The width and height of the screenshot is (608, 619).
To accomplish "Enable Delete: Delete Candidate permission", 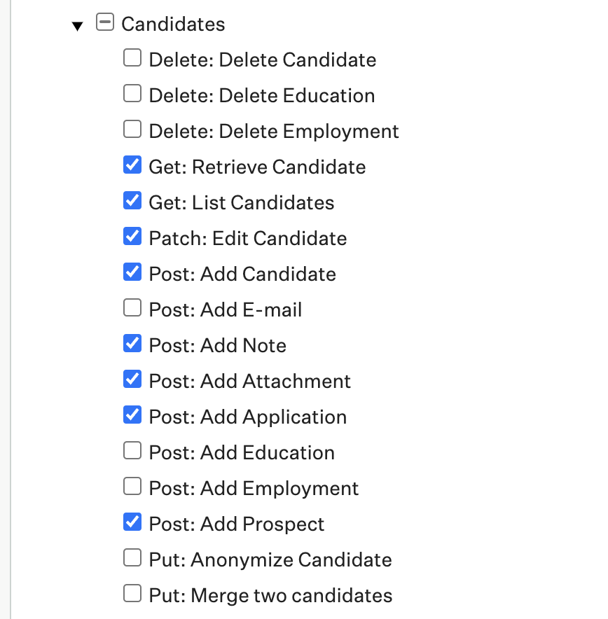I will (x=132, y=58).
